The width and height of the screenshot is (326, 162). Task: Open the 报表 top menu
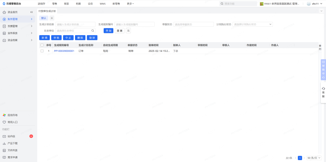click(67, 4)
